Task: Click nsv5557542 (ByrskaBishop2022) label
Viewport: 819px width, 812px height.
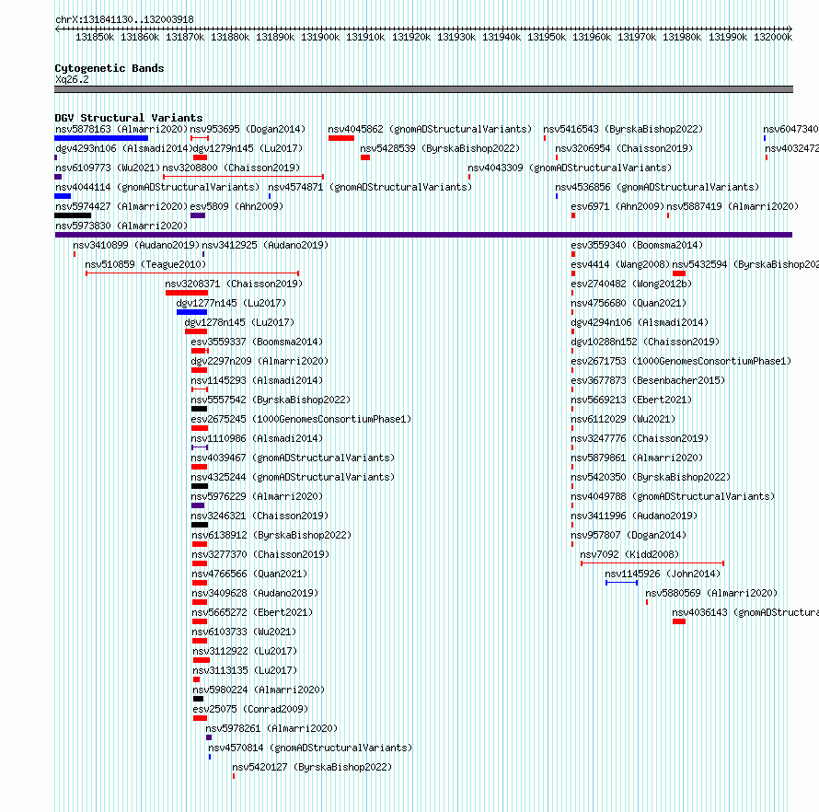Action: [271, 400]
